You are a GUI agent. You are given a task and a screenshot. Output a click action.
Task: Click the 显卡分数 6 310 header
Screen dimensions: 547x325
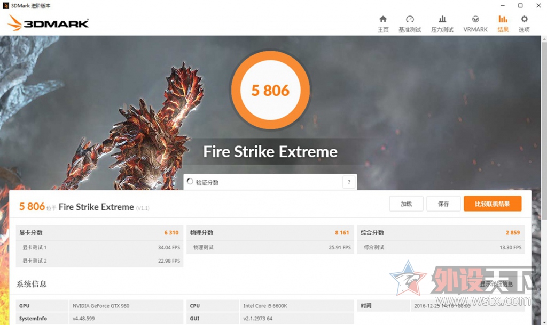click(99, 232)
